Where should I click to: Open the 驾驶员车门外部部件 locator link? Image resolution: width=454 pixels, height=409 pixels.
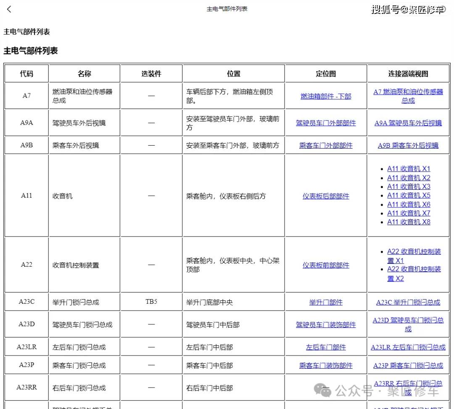pyautogui.click(x=326, y=123)
